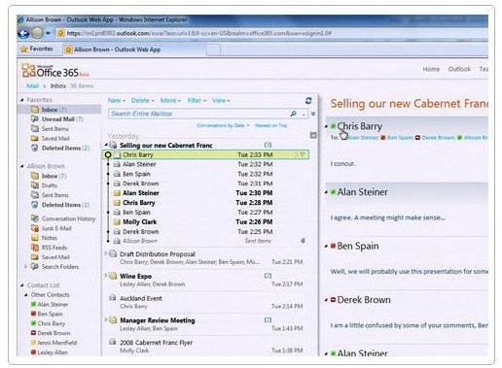
Task: Click the Home navigation link
Action: click(431, 69)
